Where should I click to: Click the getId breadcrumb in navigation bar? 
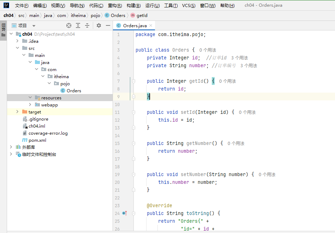142,15
